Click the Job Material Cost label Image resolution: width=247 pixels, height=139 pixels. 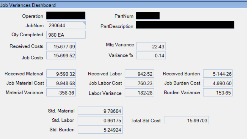(25, 83)
